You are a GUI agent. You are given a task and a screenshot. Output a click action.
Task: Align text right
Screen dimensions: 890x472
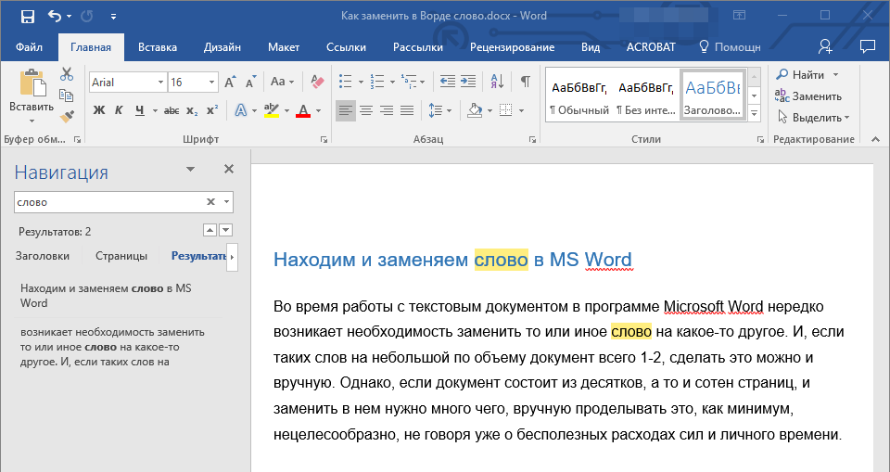tap(387, 110)
